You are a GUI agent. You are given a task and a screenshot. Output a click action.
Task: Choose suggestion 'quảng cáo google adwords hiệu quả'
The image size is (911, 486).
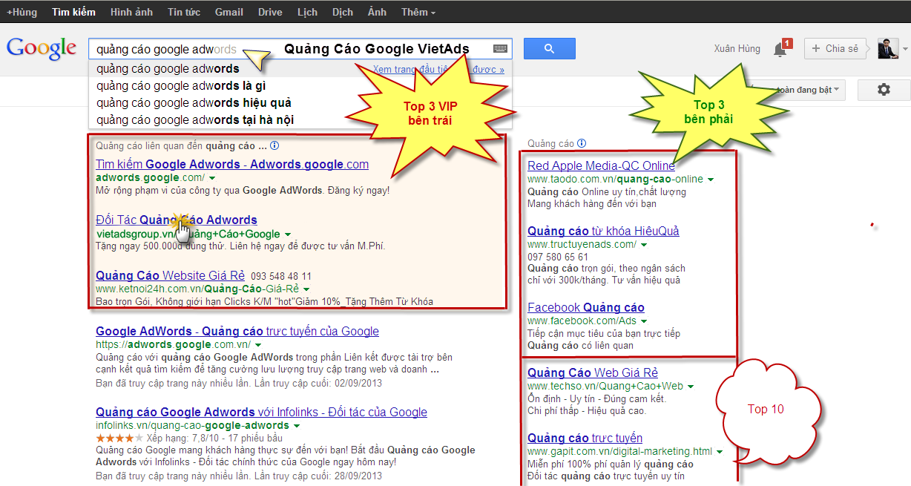(x=194, y=103)
